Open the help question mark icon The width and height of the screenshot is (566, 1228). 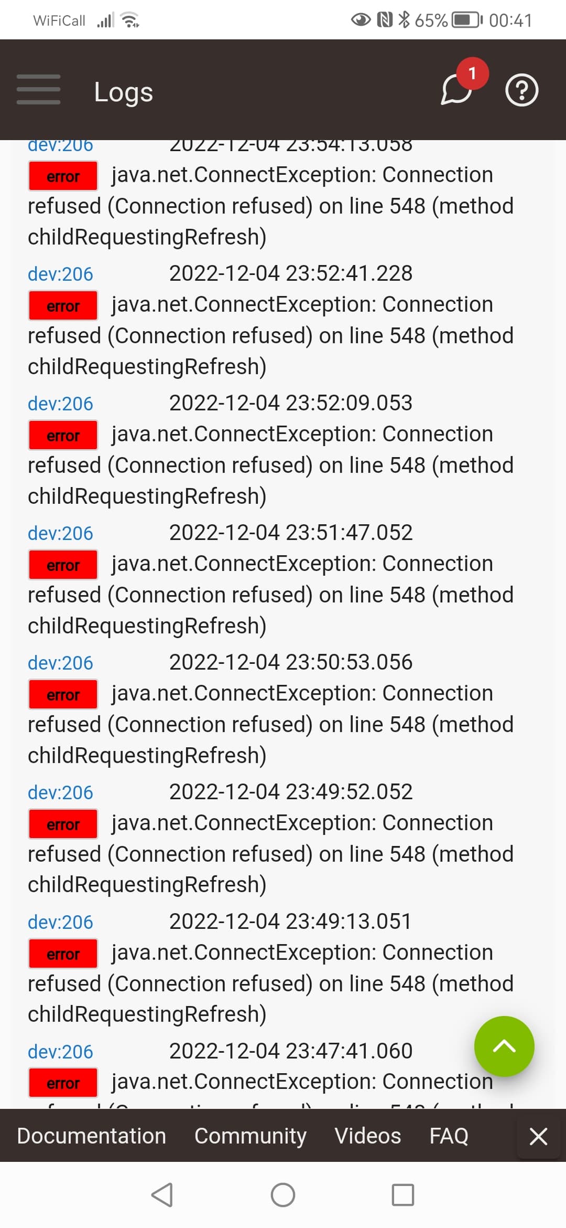tap(521, 90)
